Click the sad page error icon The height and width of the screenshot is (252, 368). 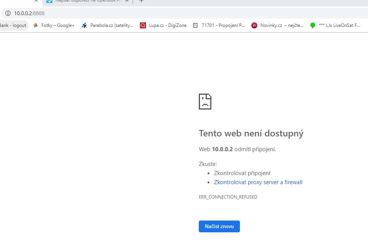(205, 102)
